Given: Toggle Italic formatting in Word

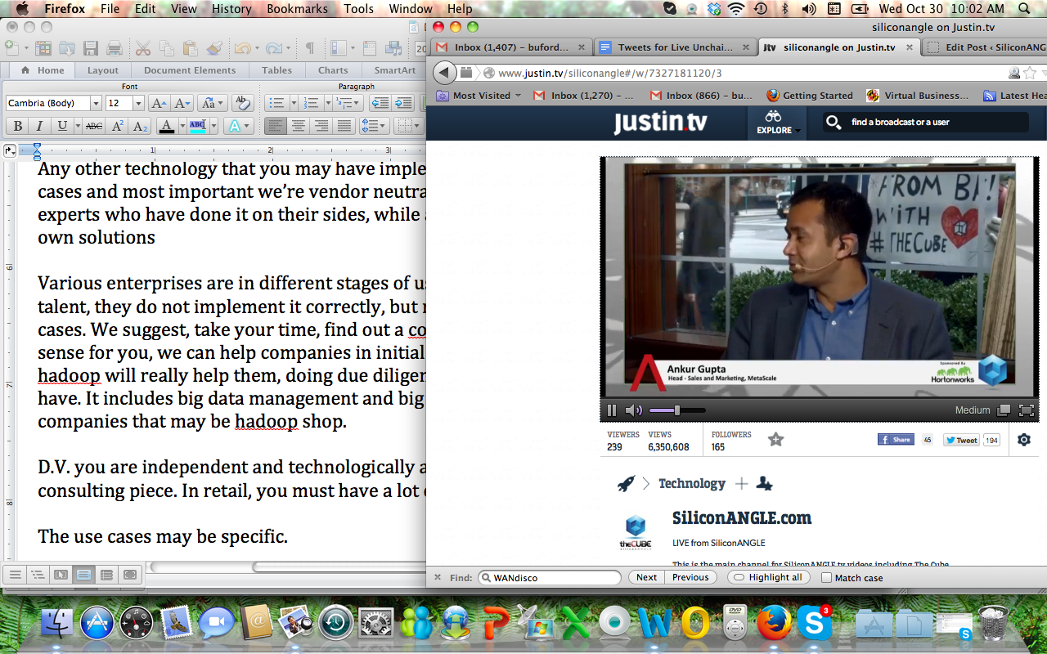Looking at the screenshot, I should pyautogui.click(x=39, y=126).
